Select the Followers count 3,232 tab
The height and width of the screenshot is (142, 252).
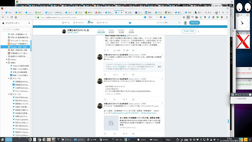(121, 31)
